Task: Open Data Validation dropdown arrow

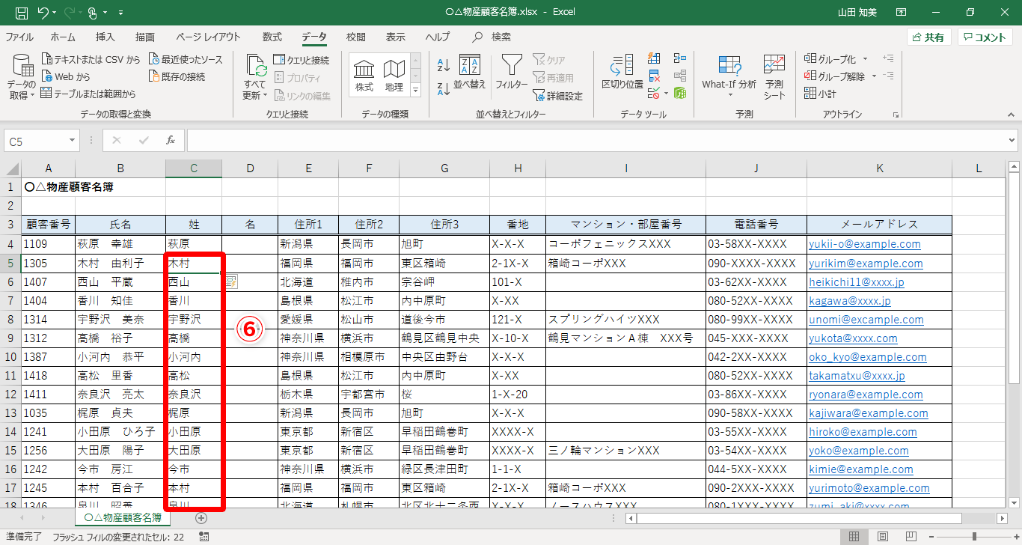Action: point(665,94)
